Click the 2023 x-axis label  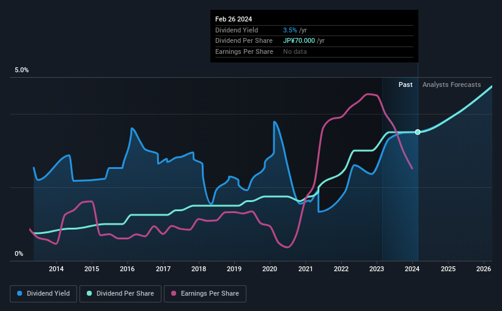tap(377, 269)
